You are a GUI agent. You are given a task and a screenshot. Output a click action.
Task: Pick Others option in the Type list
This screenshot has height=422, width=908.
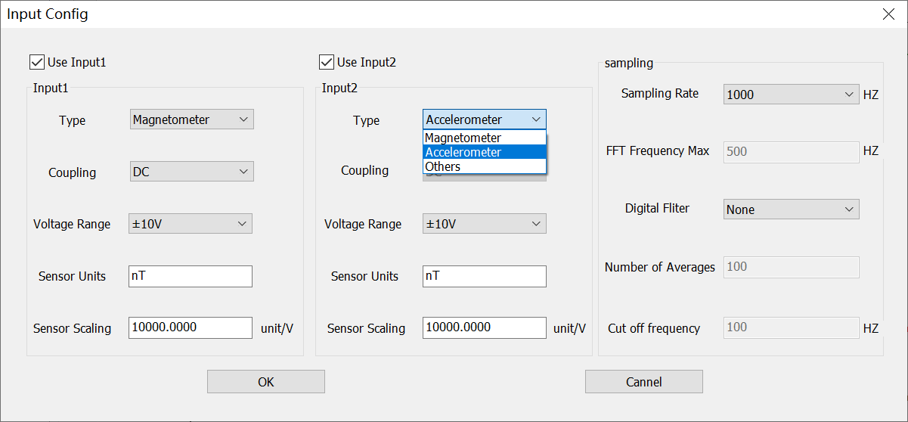pos(484,166)
